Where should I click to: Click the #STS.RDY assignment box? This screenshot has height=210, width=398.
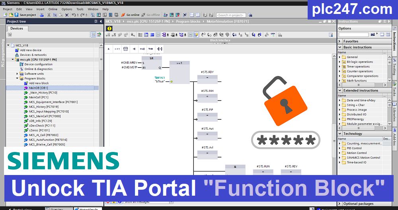click(207, 79)
